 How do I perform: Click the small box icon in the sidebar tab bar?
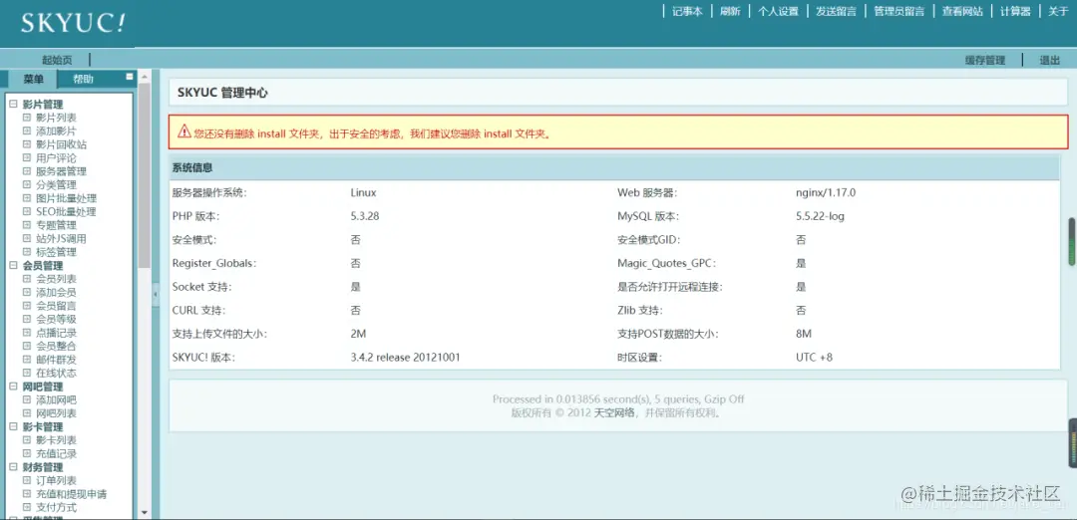pyautogui.click(x=129, y=77)
